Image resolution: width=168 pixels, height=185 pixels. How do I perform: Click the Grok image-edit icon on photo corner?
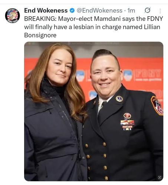point(160,178)
